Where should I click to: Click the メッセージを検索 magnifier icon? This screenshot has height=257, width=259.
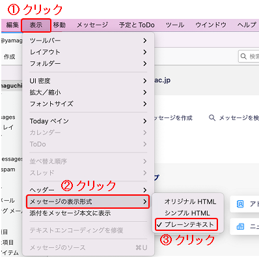[x=212, y=118]
